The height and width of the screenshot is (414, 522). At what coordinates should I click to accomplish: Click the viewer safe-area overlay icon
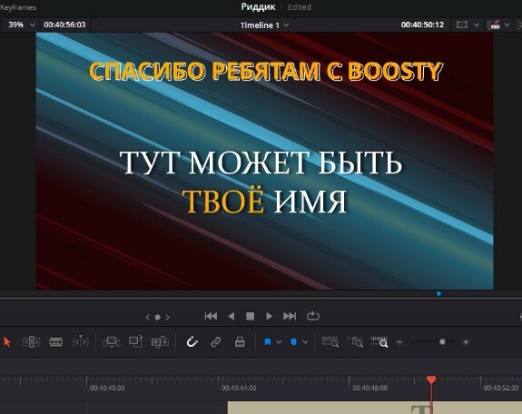462,25
